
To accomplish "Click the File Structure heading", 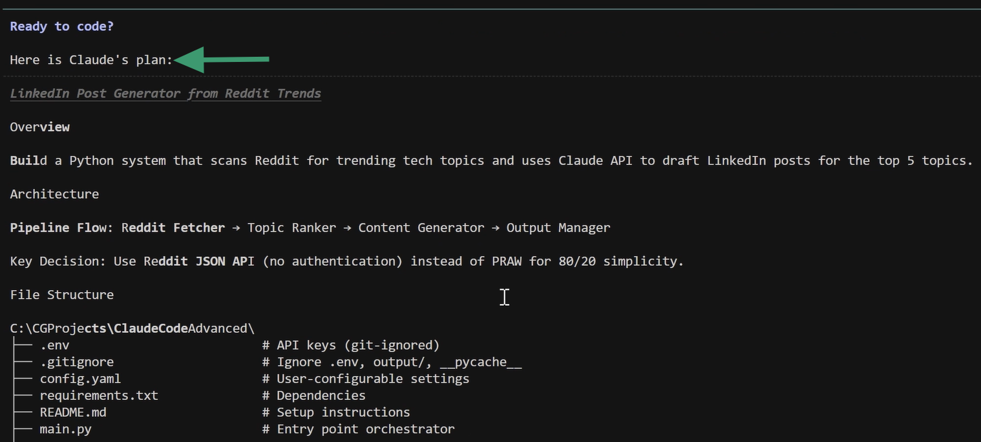I will pos(61,295).
